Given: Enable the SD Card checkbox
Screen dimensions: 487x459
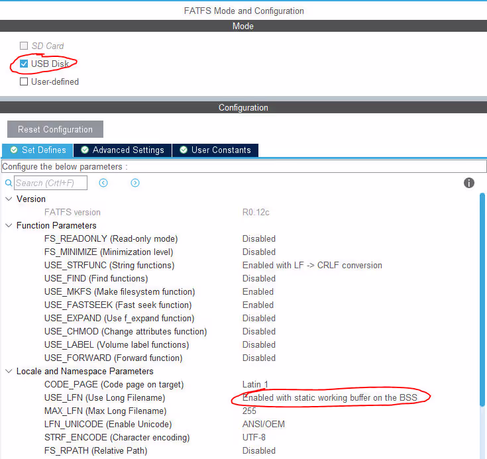Looking at the screenshot, I should (x=24, y=46).
